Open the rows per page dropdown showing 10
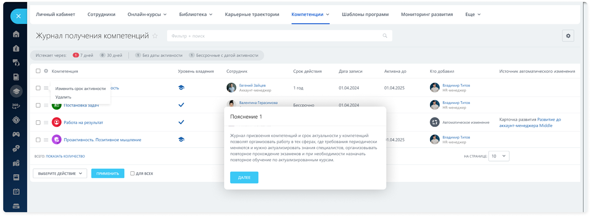Screen dimensions: 591x217 pyautogui.click(x=499, y=156)
